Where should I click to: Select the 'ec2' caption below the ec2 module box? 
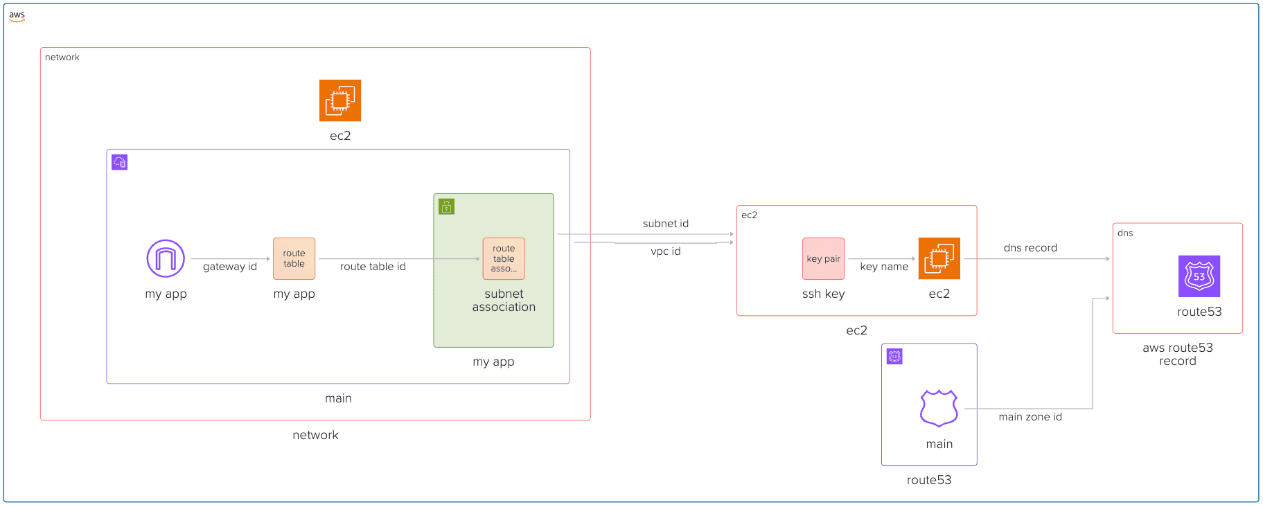pos(856,330)
